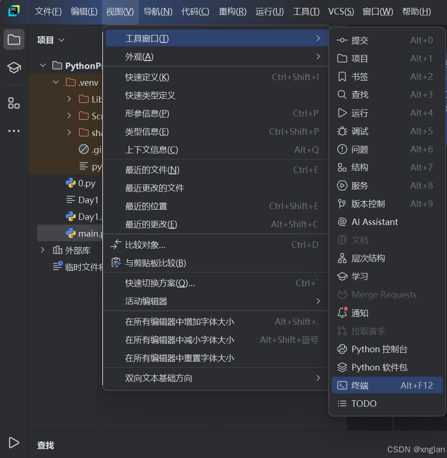447x458 pixels.
Task: Open the 项目 view dropdown
Action: point(51,40)
